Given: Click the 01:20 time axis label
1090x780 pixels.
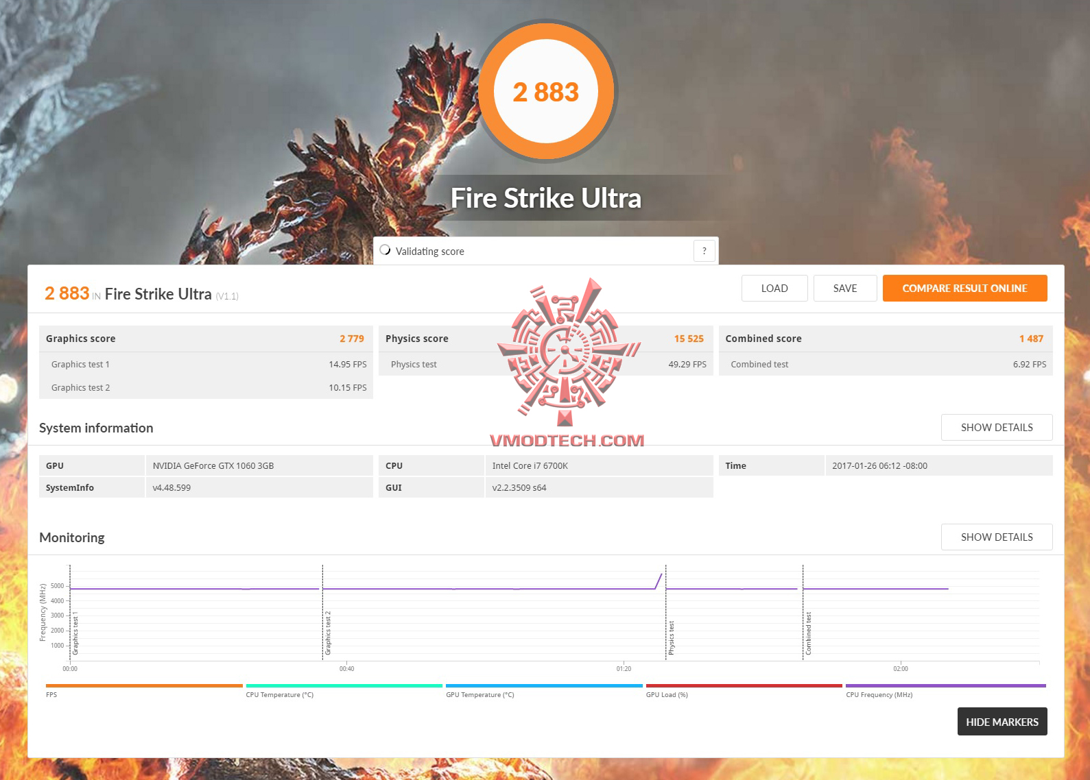Looking at the screenshot, I should click(624, 668).
